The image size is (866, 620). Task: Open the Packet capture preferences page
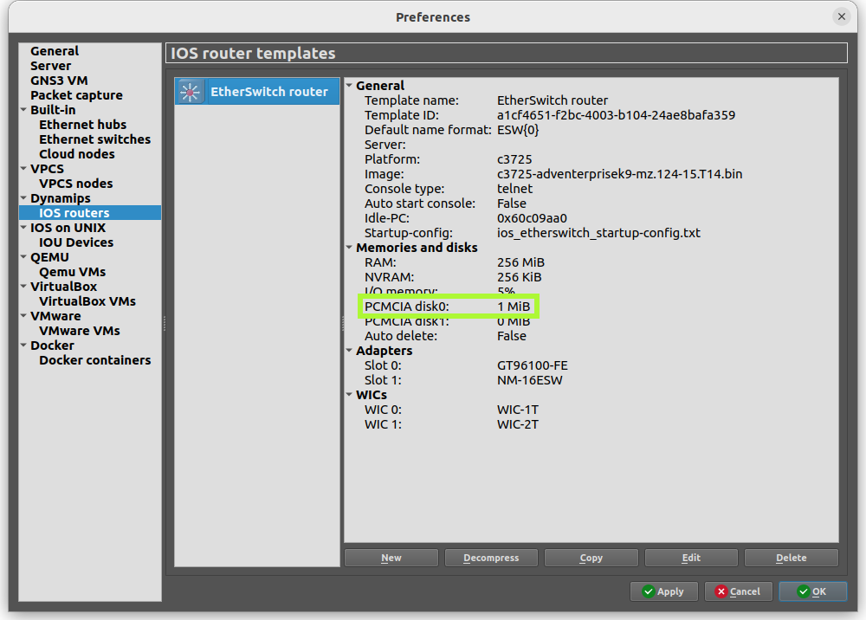[x=76, y=95]
